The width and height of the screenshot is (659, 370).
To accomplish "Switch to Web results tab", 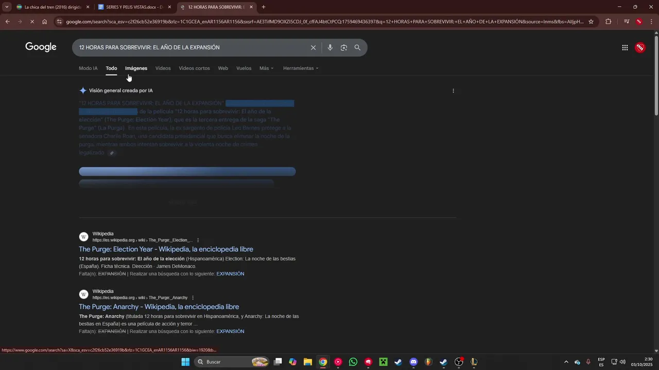I will tap(223, 68).
